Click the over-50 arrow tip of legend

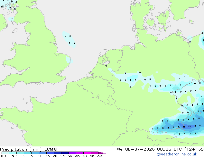[102, 153]
